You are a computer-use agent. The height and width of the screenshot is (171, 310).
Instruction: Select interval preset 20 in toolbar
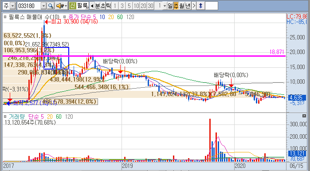tap(143, 6)
